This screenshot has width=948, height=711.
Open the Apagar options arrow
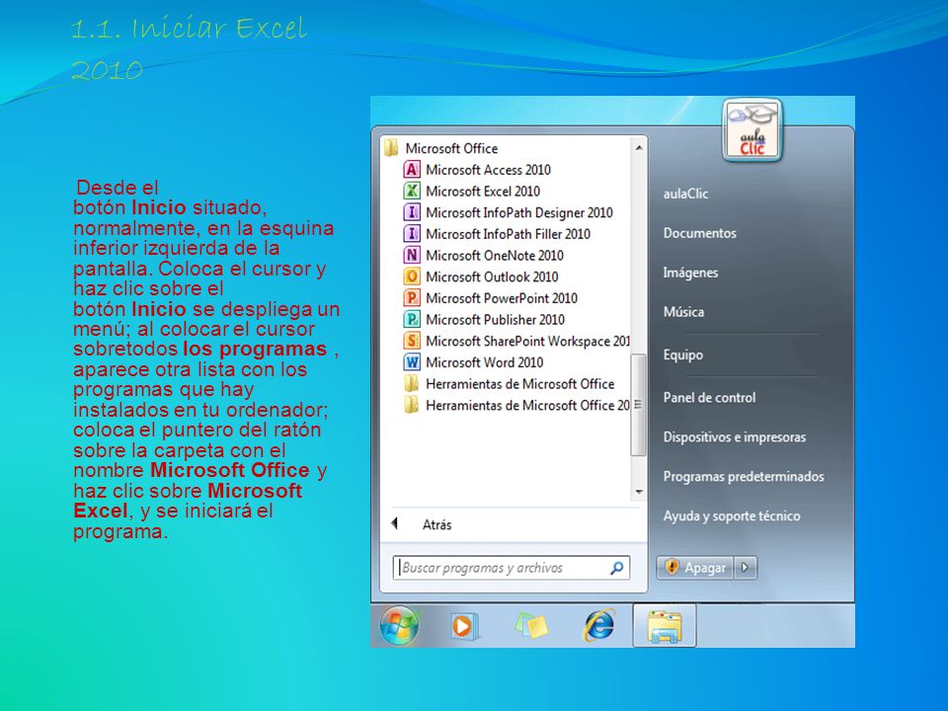pos(746,568)
